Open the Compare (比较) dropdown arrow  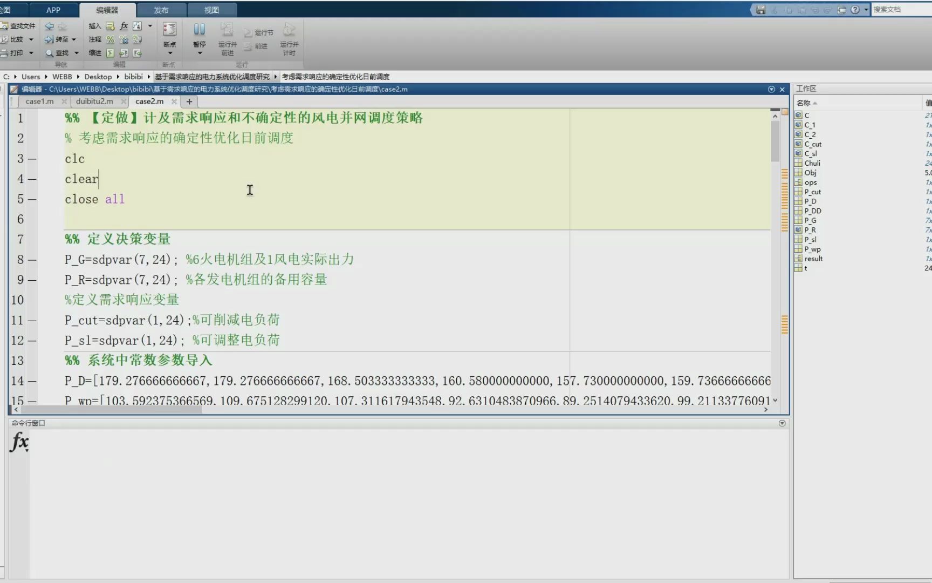(31, 39)
